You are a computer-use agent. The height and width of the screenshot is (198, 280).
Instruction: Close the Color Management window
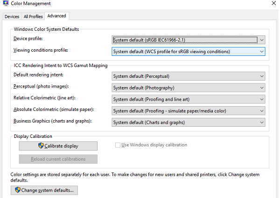274,4
